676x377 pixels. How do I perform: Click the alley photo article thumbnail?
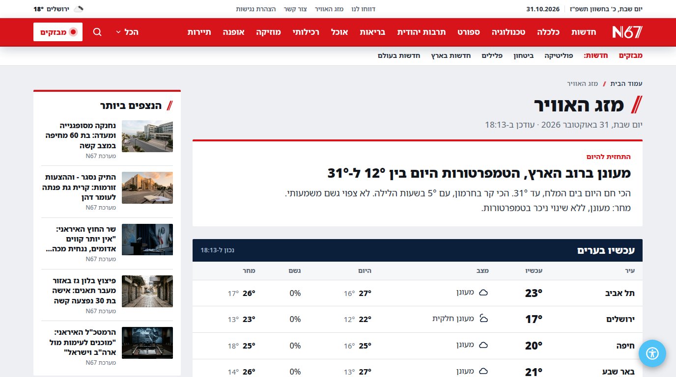(147, 291)
